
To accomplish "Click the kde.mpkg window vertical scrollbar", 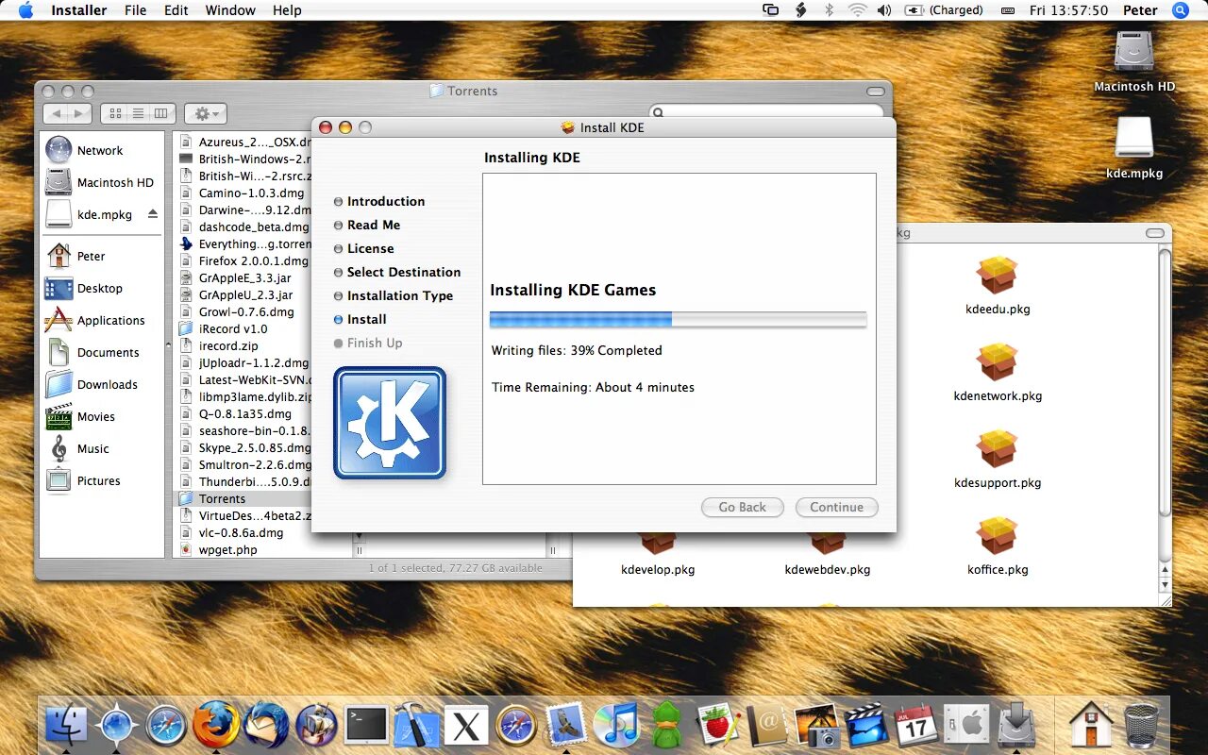I will pyautogui.click(x=1165, y=382).
